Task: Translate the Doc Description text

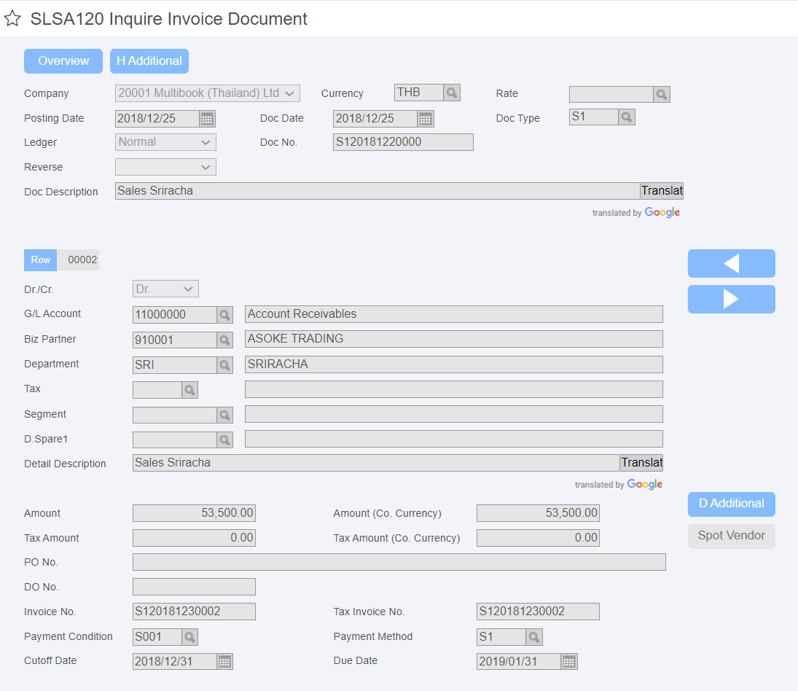Action: point(662,191)
